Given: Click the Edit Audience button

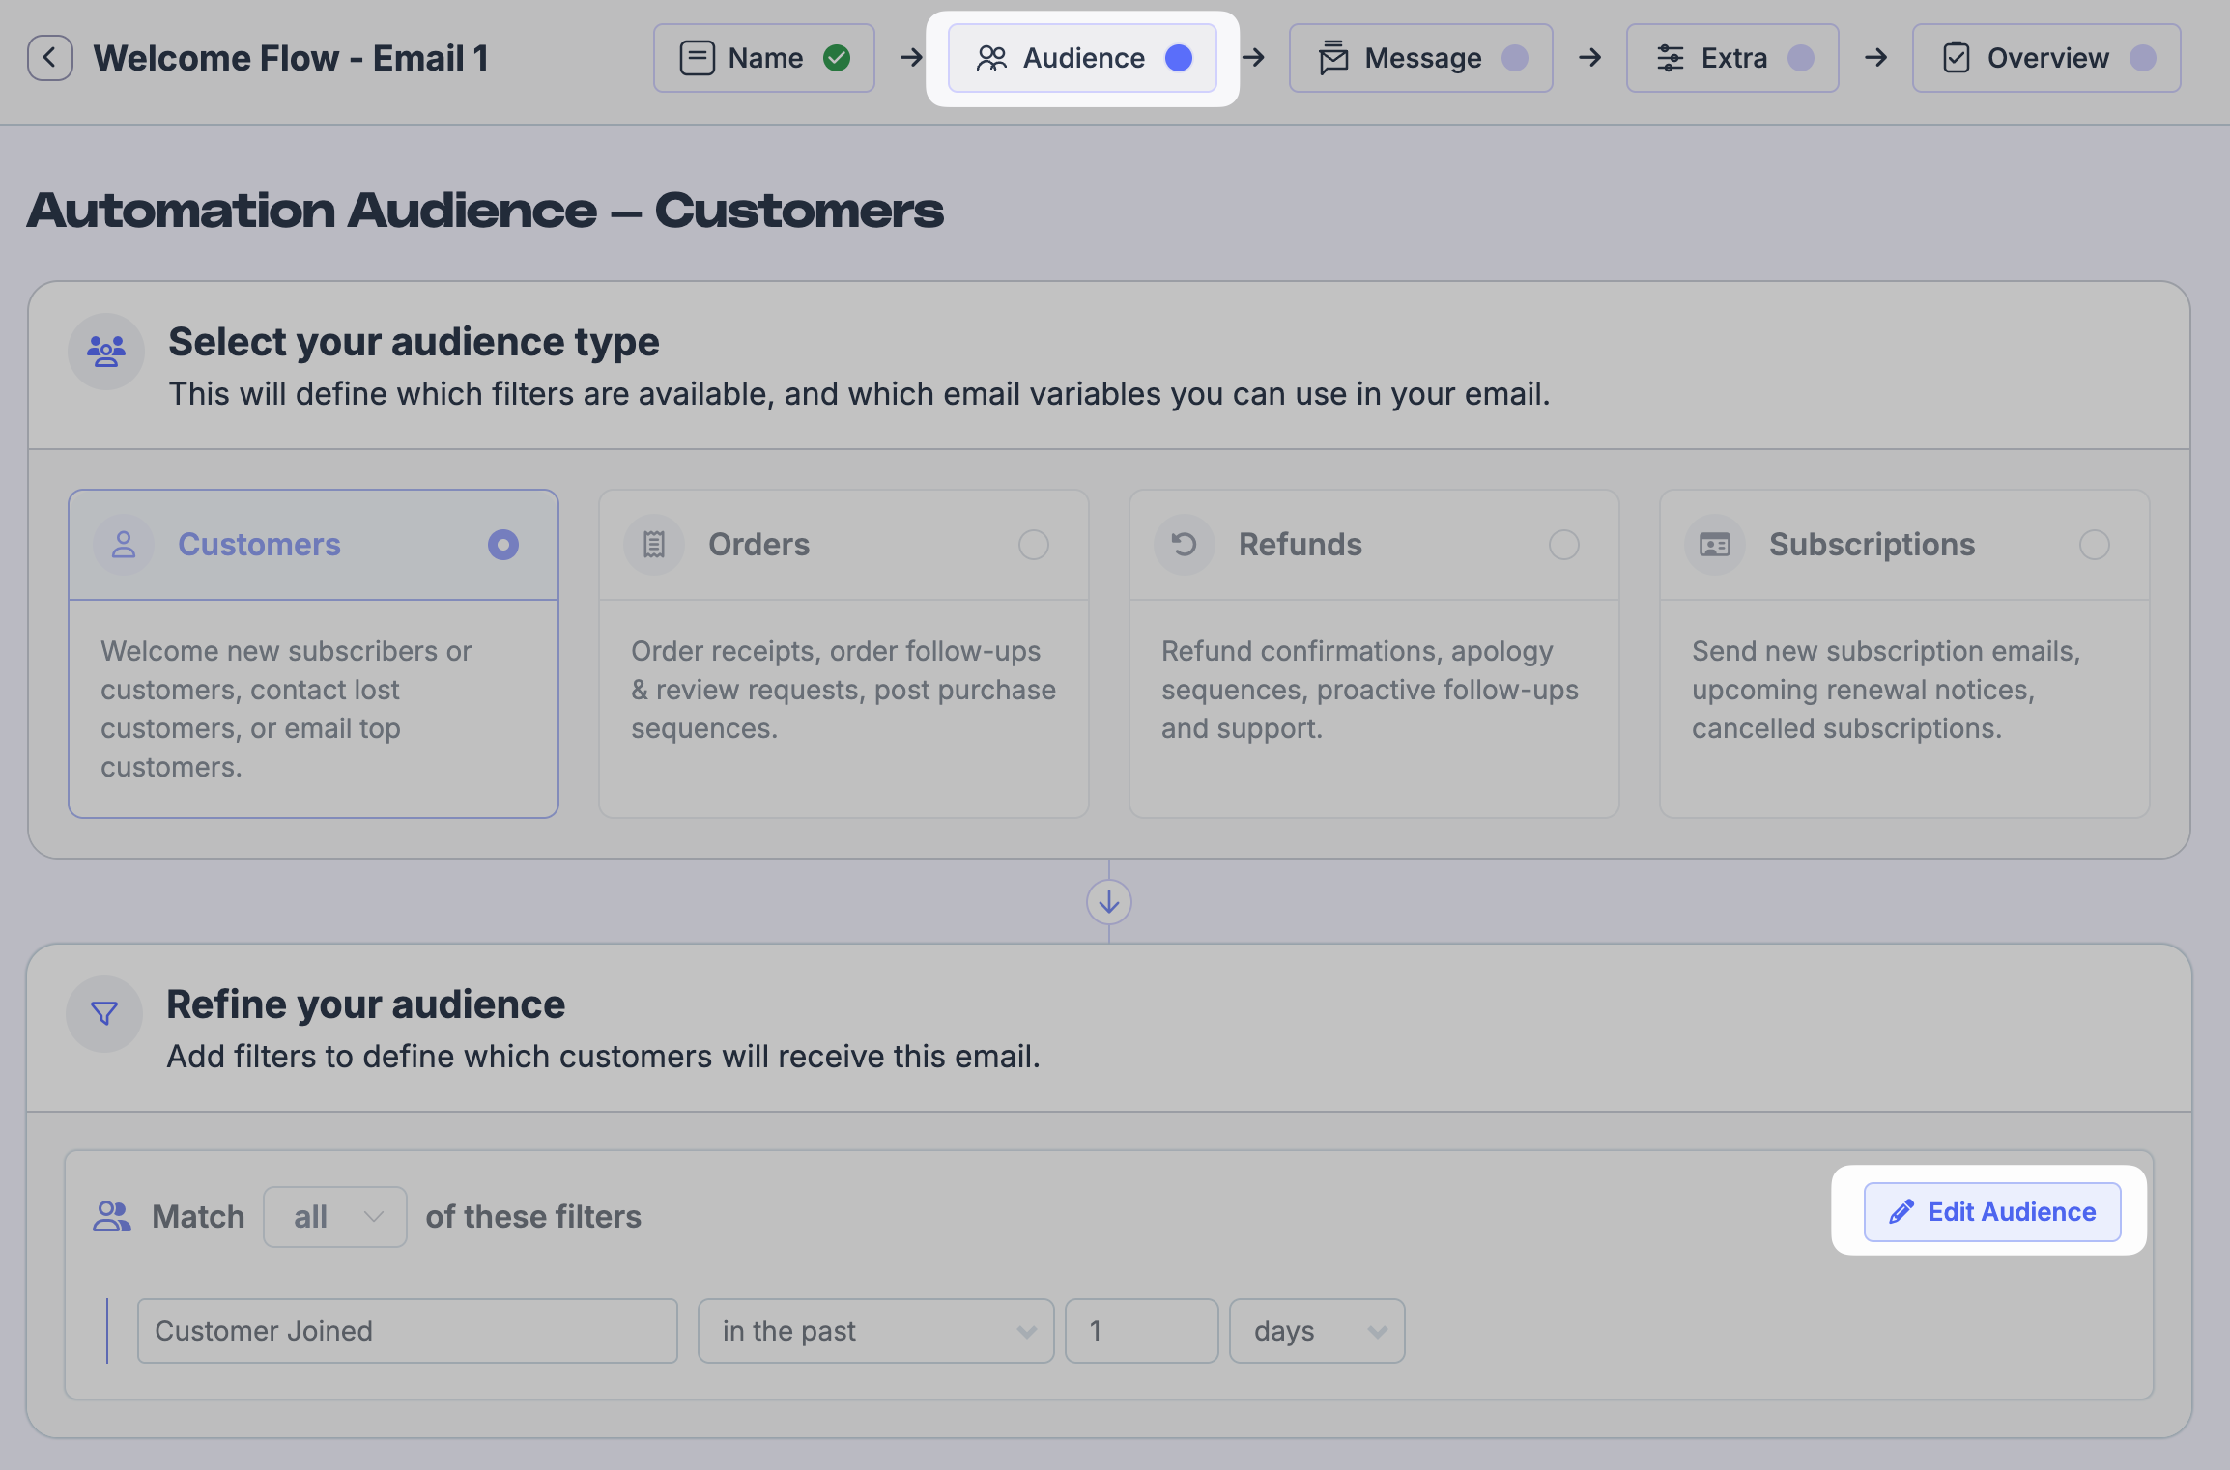Looking at the screenshot, I should coord(1992,1212).
